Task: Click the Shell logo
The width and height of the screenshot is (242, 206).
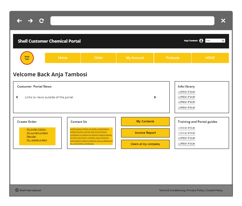Action: (x=27, y=58)
